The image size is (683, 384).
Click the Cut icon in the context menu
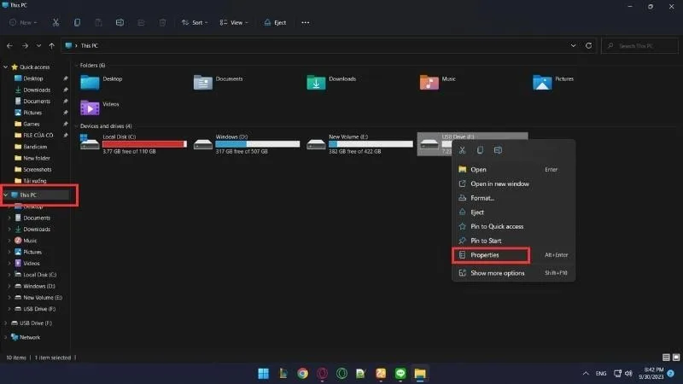pos(462,150)
